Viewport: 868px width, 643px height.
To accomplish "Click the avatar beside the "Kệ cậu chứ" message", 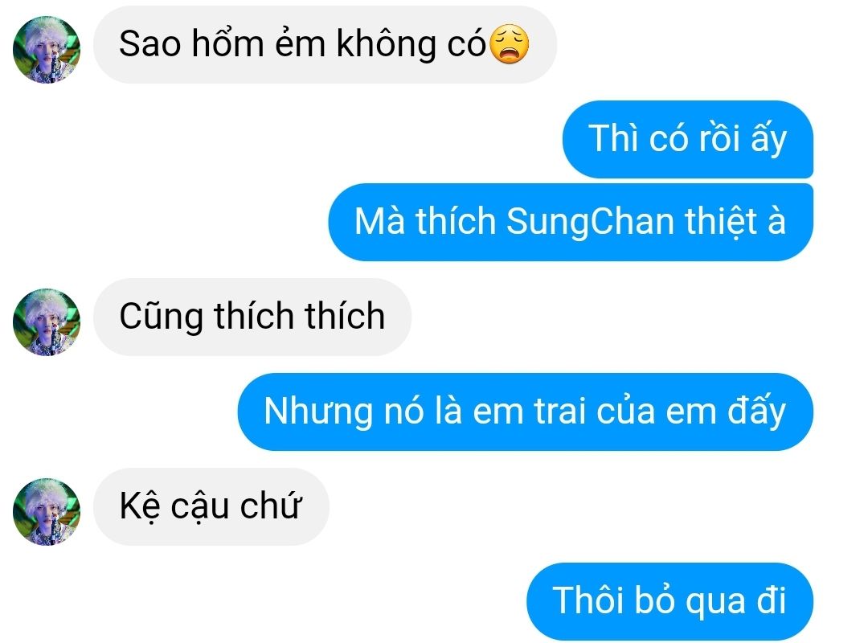I will (47, 512).
